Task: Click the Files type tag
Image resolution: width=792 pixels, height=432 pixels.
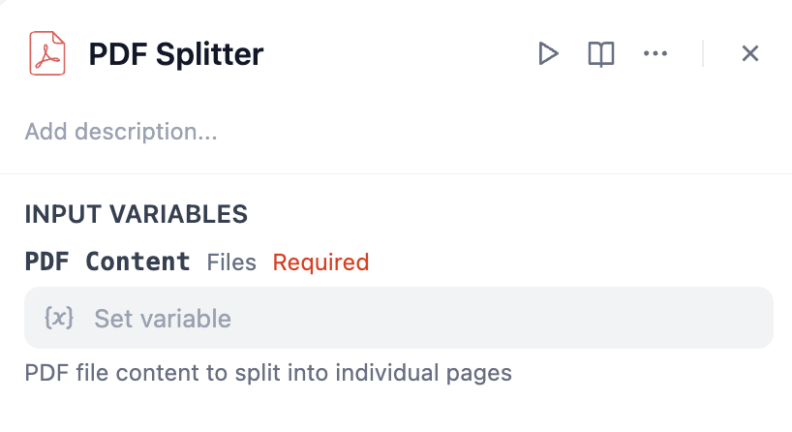Action: click(x=231, y=262)
